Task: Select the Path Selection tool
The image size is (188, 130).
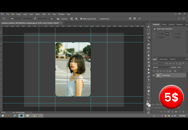Action: pos(148,84)
